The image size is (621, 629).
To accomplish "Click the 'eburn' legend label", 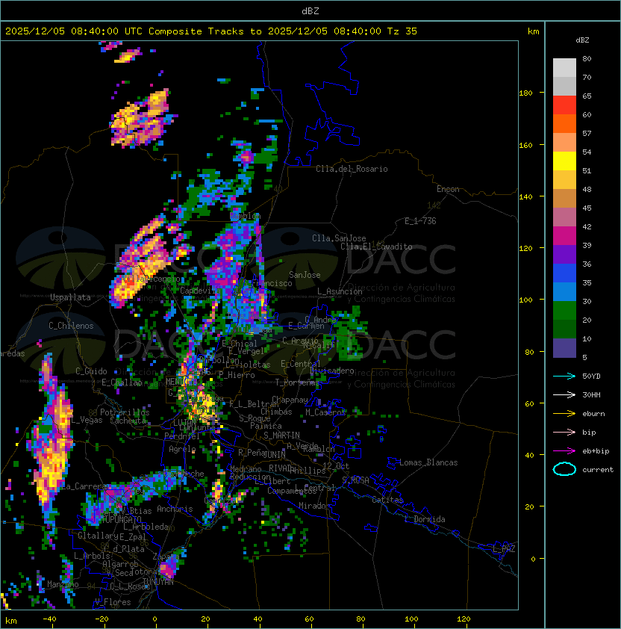I will point(593,414).
